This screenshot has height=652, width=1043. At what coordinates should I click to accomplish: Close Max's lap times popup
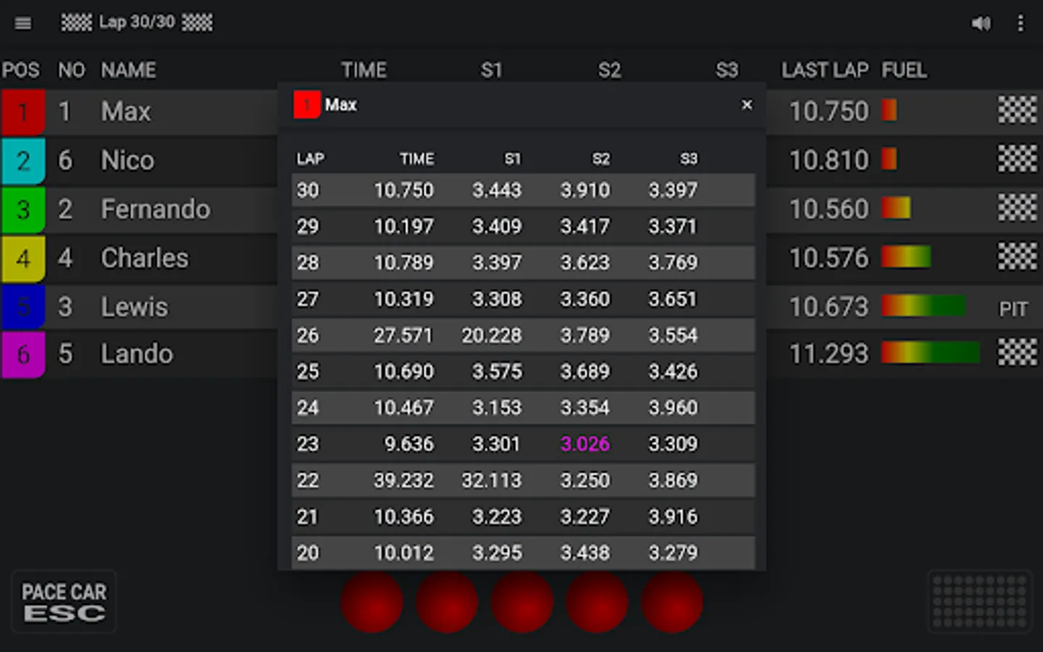pos(747,105)
